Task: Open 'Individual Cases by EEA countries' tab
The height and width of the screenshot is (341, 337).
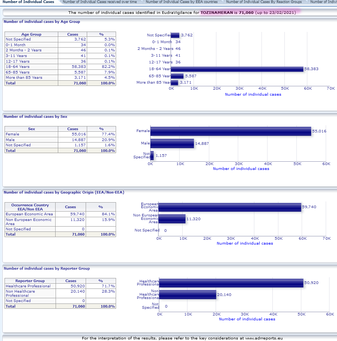Action: tap(181, 2)
